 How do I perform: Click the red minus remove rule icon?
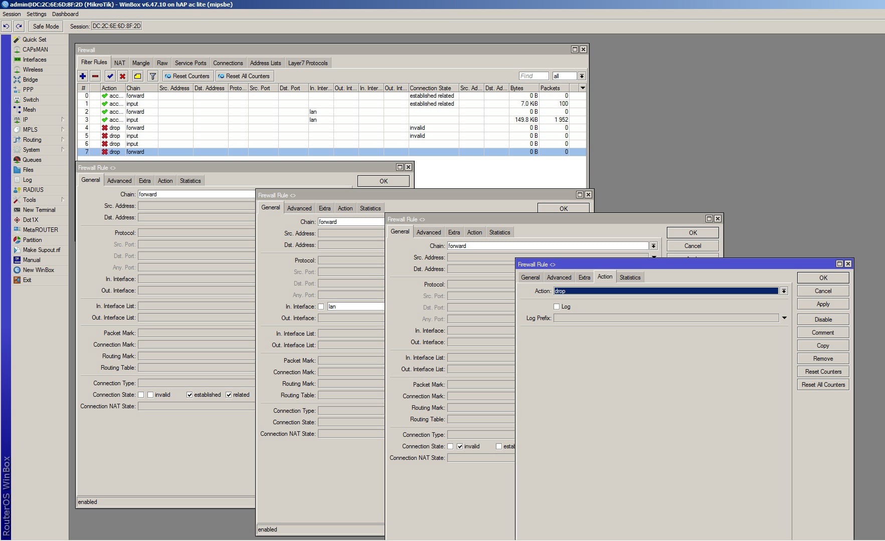click(95, 76)
